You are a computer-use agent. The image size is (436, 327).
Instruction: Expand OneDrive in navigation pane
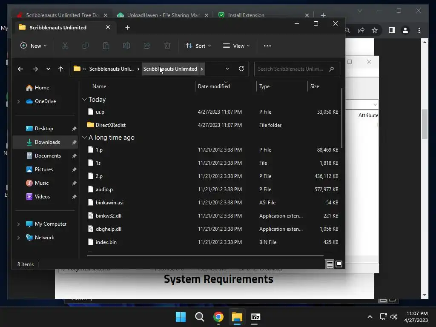pos(18,101)
